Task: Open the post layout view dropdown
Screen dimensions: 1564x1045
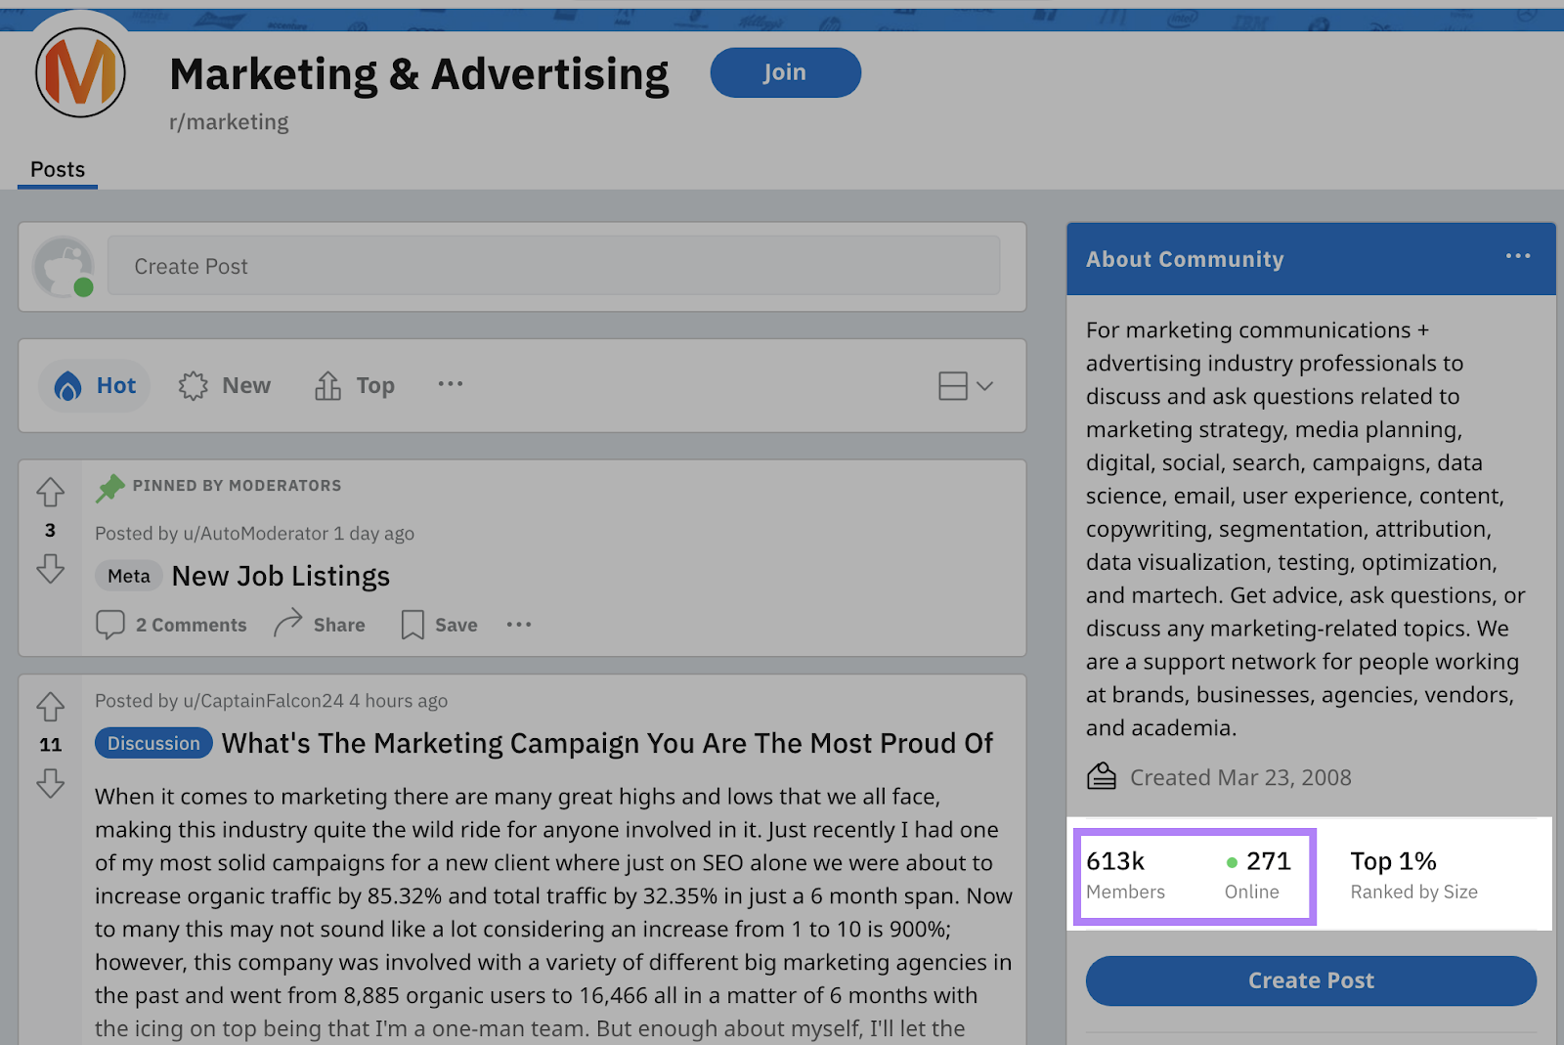Action: point(965,386)
